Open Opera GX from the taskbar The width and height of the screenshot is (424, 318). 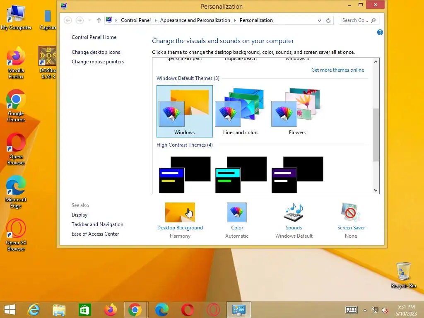pos(213,310)
